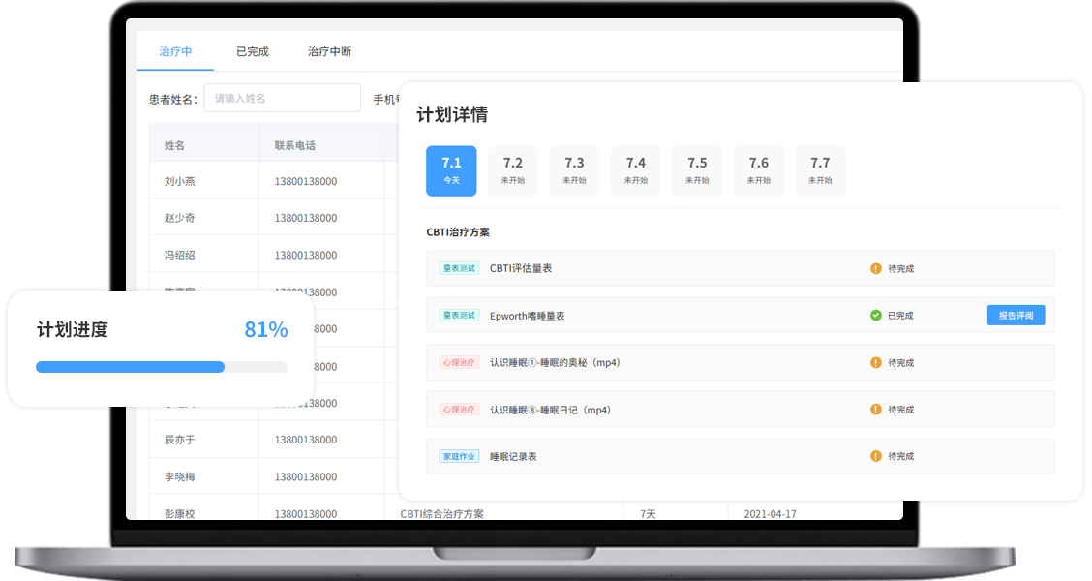Click the 报告评阅 button
1092x581 pixels.
tap(1016, 316)
